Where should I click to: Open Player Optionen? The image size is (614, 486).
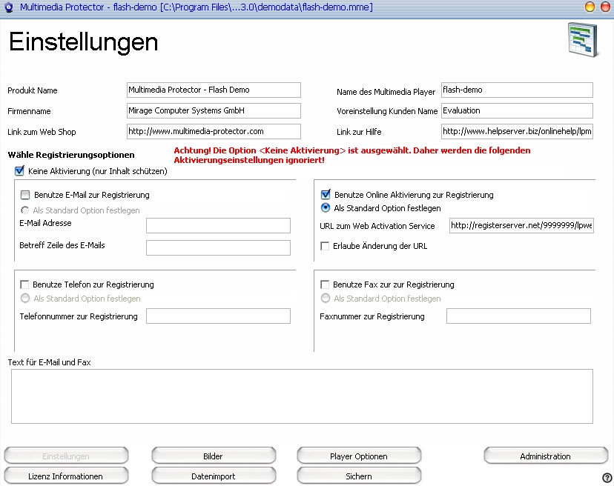point(359,456)
